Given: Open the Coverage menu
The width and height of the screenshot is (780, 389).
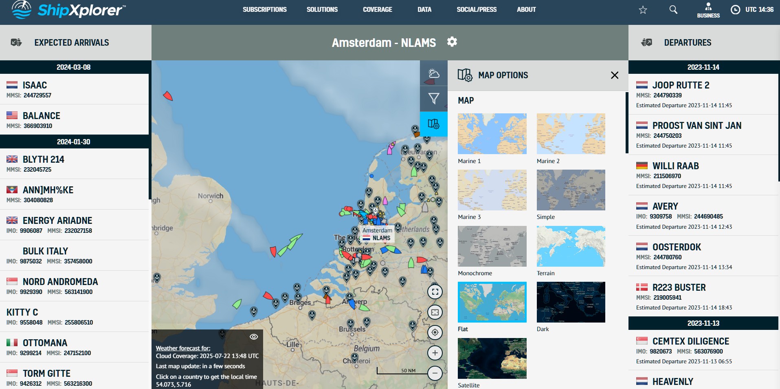Looking at the screenshot, I should coord(377,9).
